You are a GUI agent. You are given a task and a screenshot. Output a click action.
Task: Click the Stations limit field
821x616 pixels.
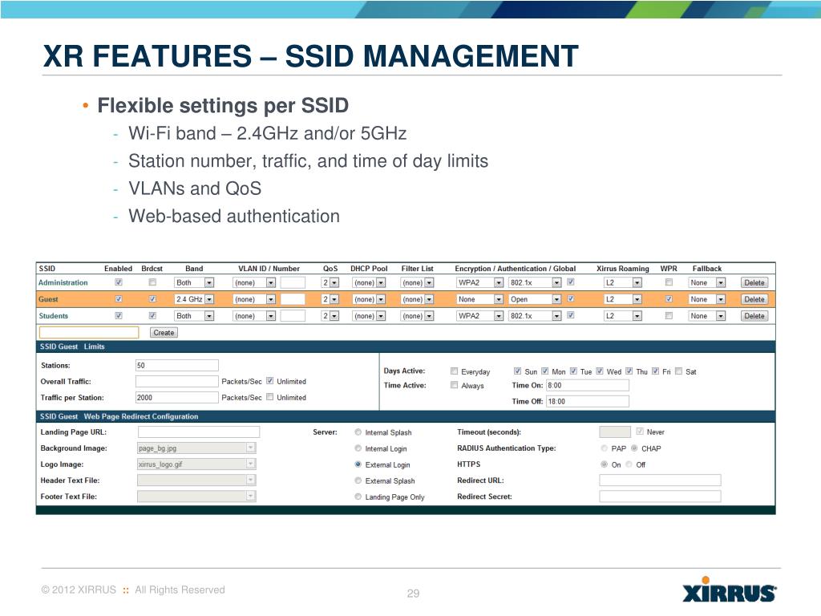pos(177,365)
